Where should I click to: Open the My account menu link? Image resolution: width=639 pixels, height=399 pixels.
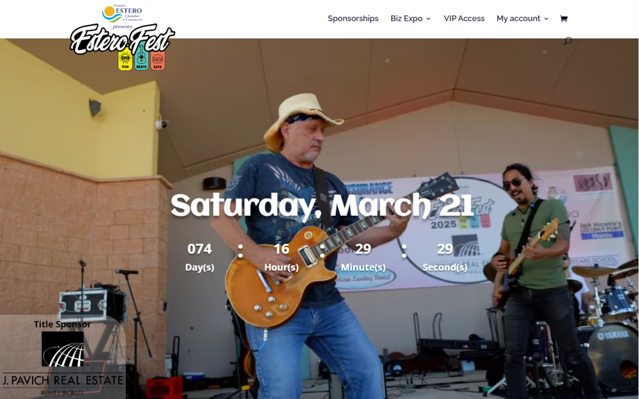pos(518,19)
